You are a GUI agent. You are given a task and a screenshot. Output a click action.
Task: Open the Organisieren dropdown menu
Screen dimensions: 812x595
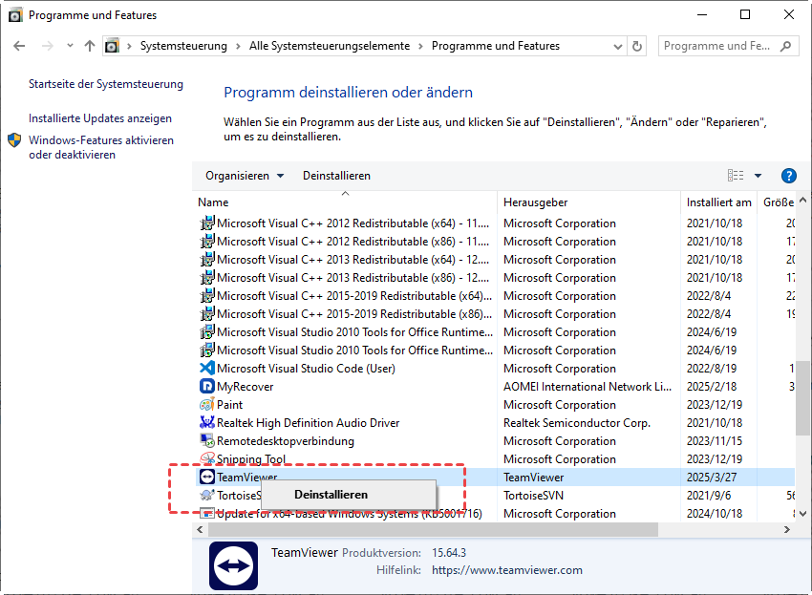pyautogui.click(x=245, y=176)
